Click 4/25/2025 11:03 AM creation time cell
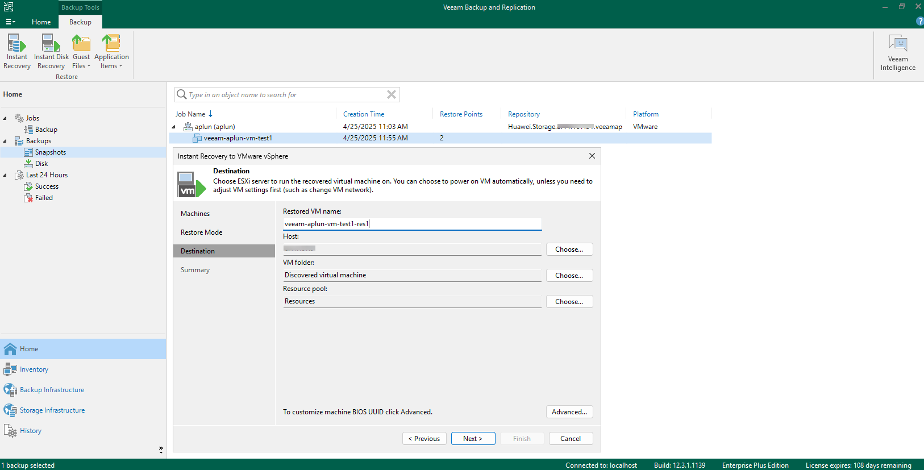The width and height of the screenshot is (924, 470). tap(375, 127)
